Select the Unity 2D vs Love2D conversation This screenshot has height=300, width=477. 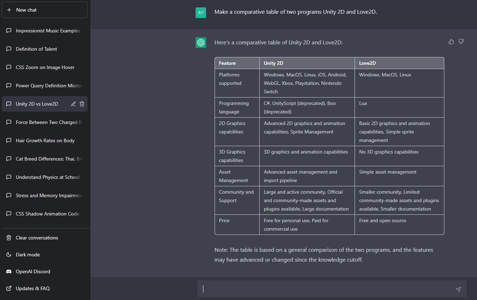[x=45, y=104]
